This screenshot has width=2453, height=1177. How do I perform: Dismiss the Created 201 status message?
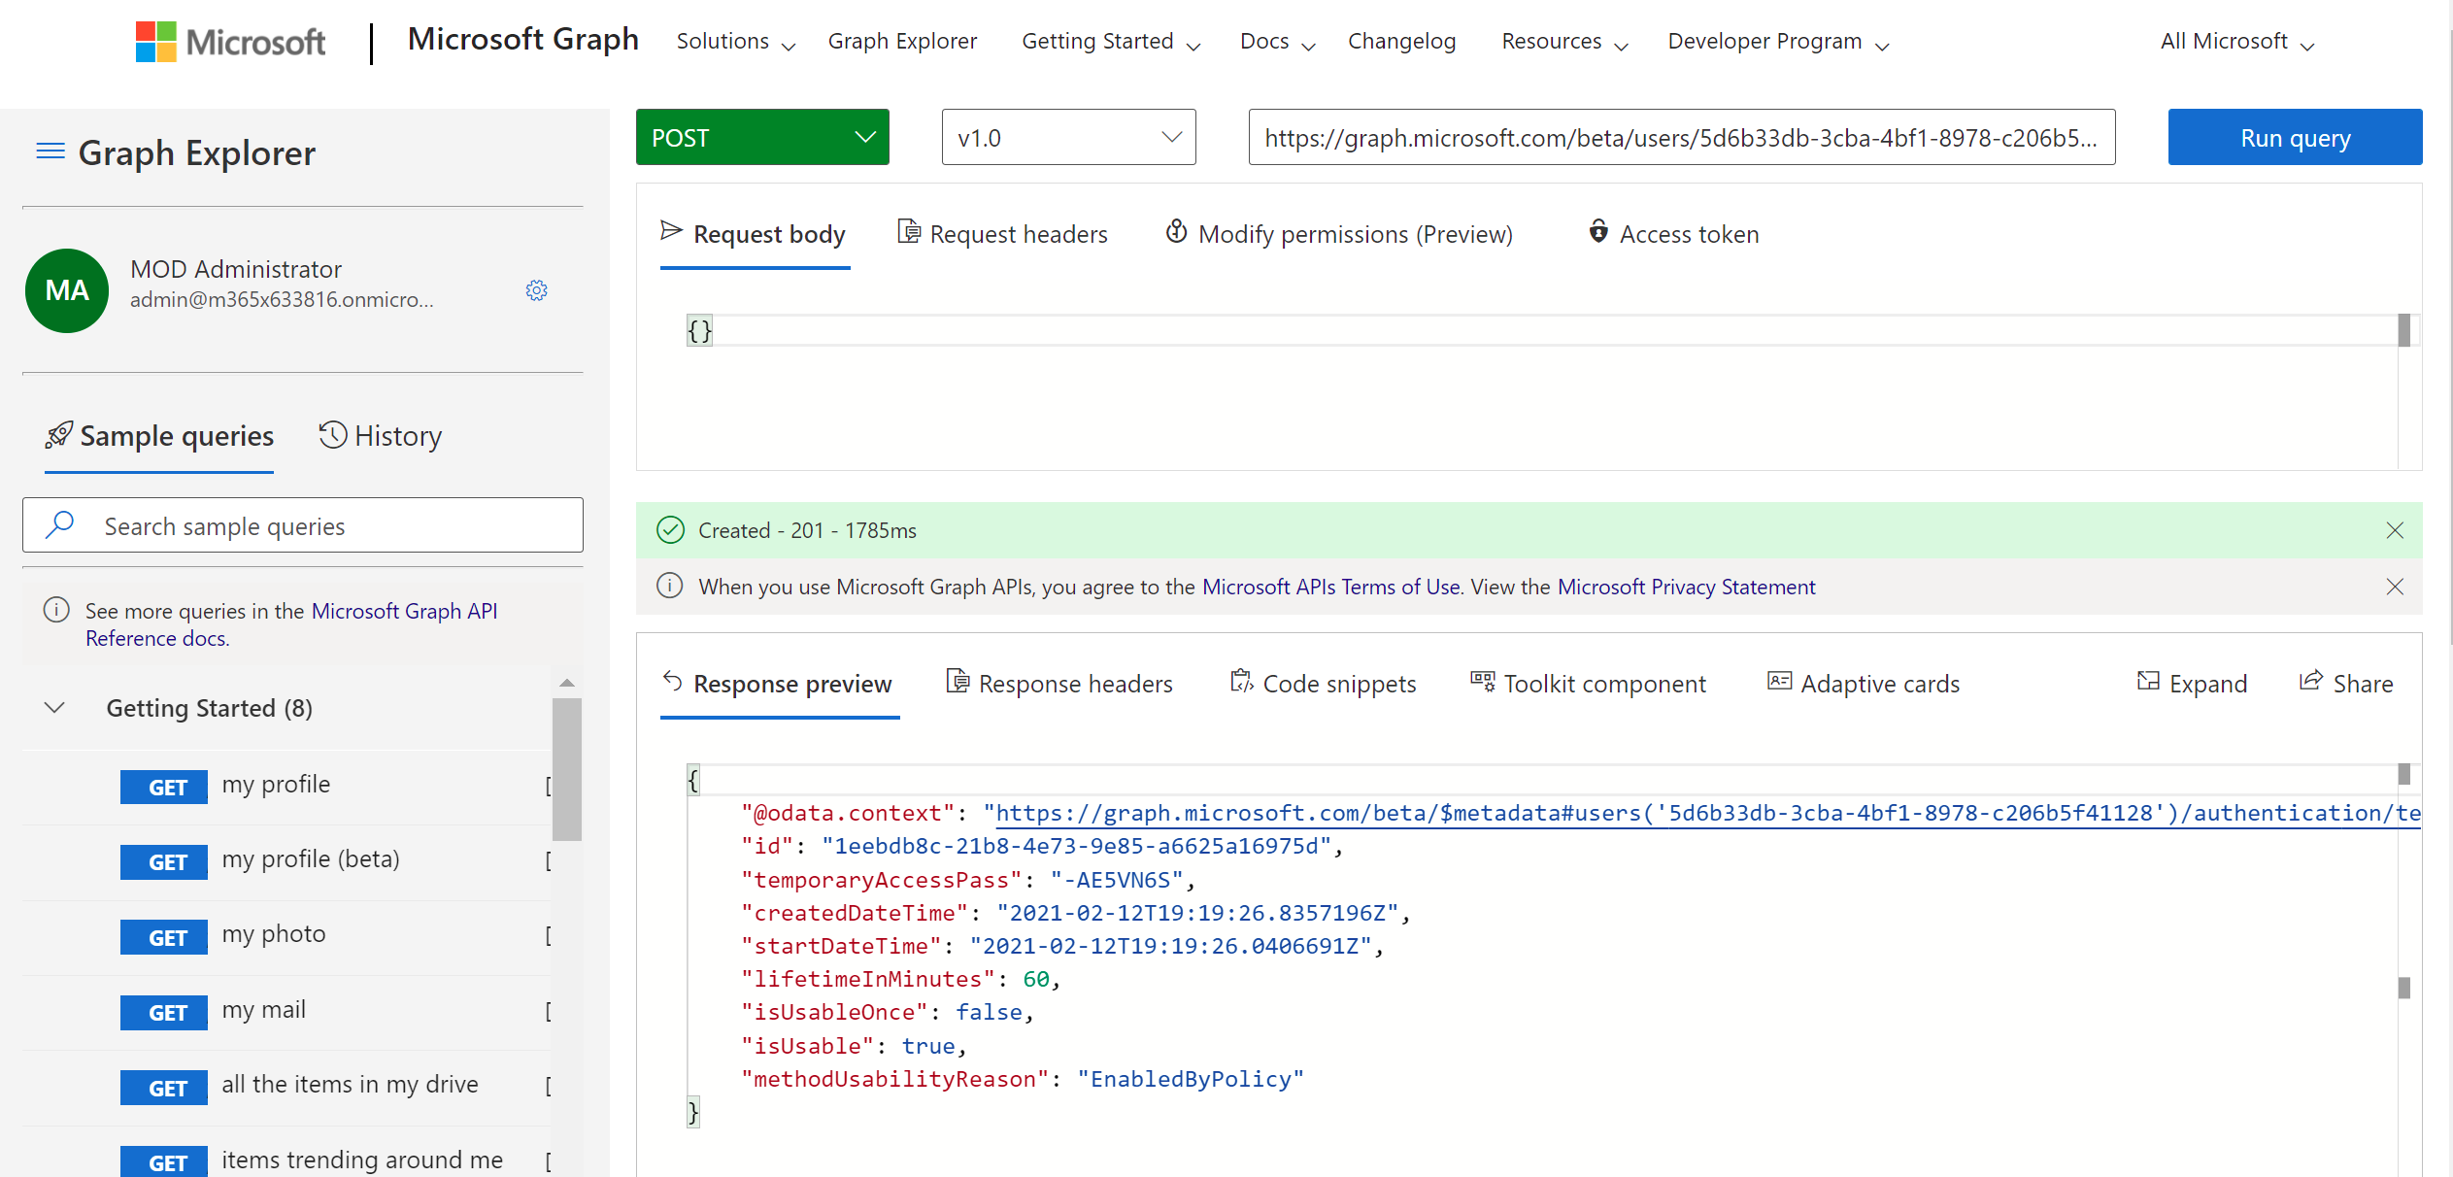2394,530
